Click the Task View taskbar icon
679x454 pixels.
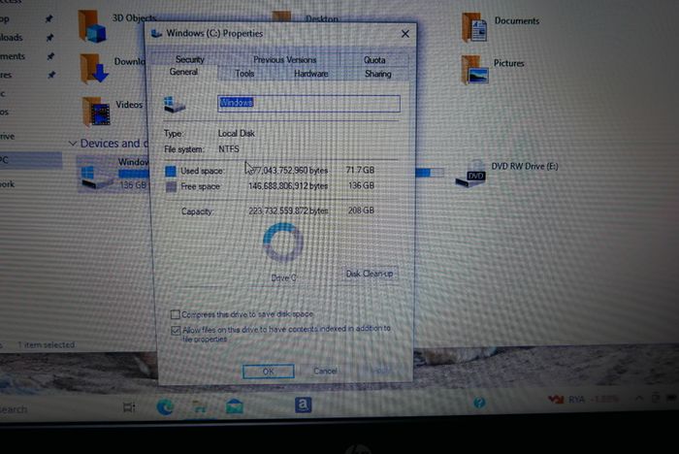(129, 407)
